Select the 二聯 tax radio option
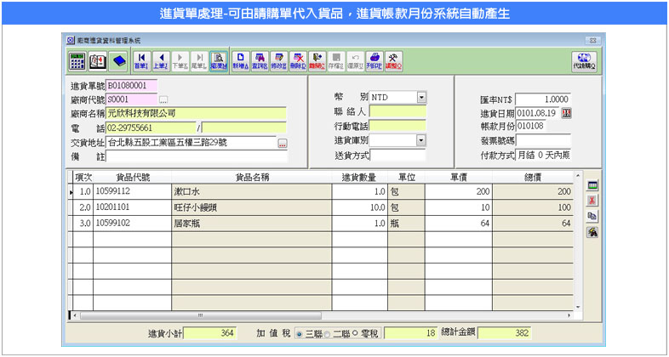Viewport: 669px width, 357px height. tap(328, 333)
